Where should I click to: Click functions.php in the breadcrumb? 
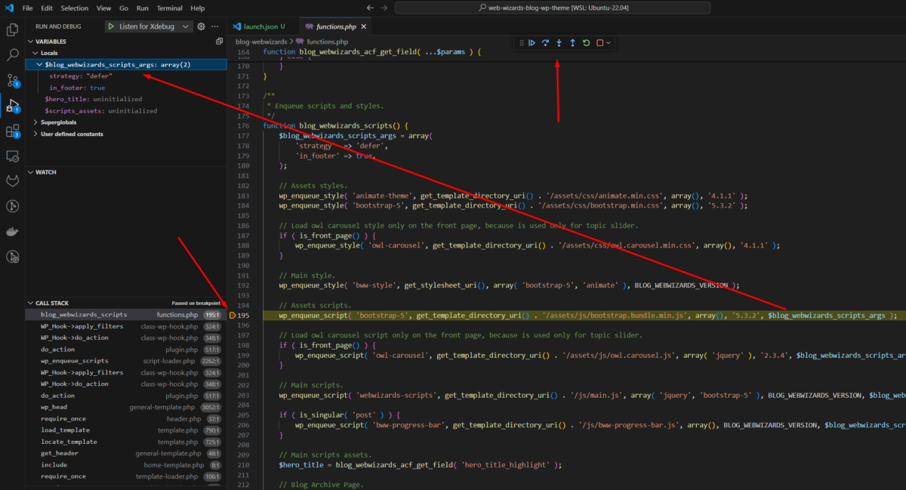coord(326,42)
